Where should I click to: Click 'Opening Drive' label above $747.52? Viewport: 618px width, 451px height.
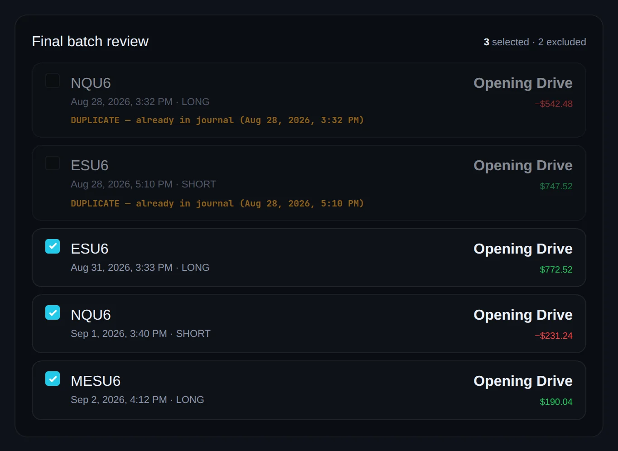point(523,165)
